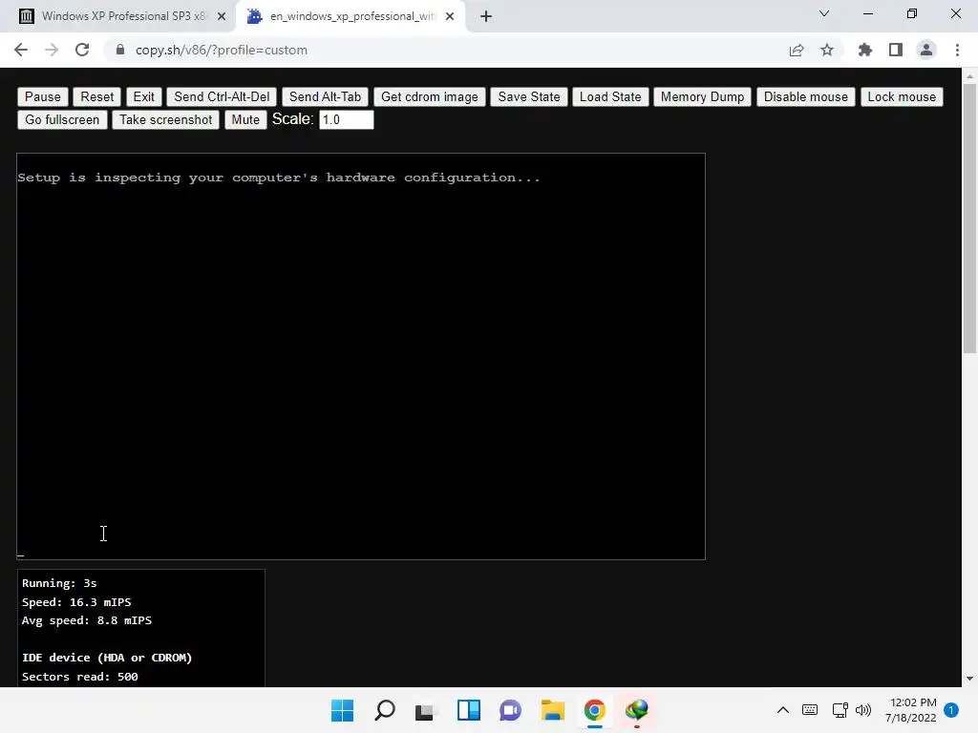Open Chat app on taskbar
This screenshot has width=978, height=733.
(510, 710)
